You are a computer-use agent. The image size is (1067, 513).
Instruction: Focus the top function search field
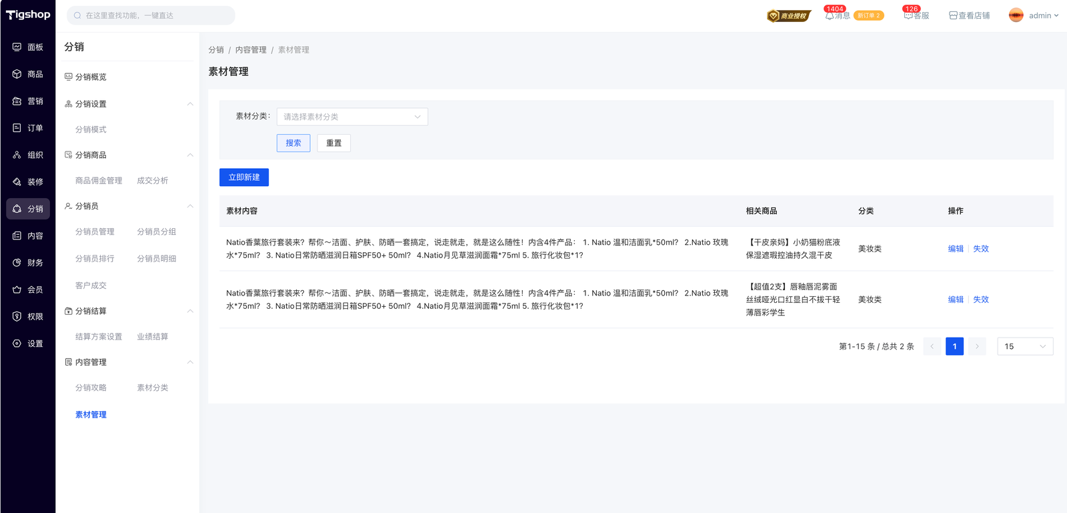pyautogui.click(x=153, y=15)
